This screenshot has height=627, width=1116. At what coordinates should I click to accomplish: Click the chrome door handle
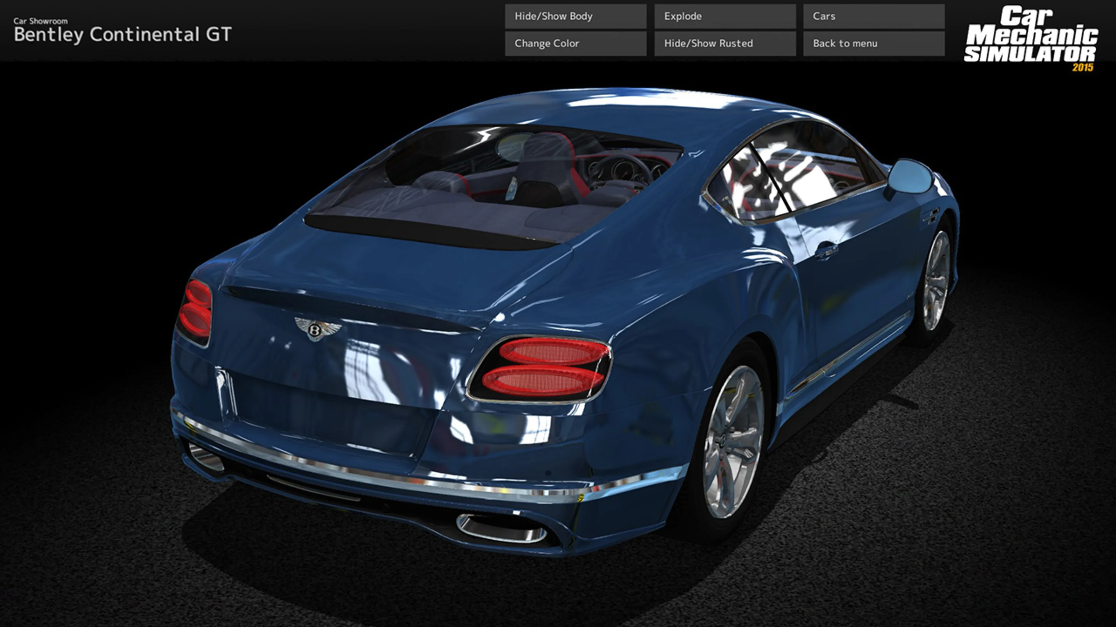pos(827,251)
